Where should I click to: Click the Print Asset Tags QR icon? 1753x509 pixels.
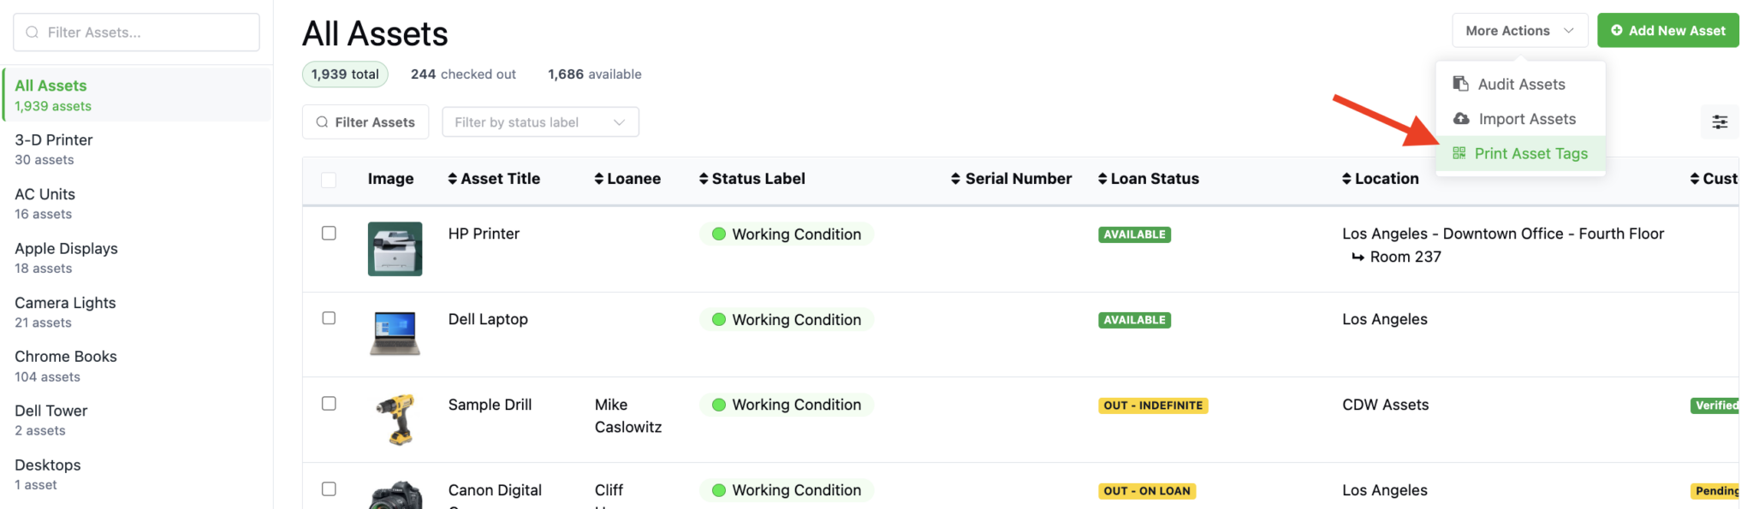coord(1459,153)
